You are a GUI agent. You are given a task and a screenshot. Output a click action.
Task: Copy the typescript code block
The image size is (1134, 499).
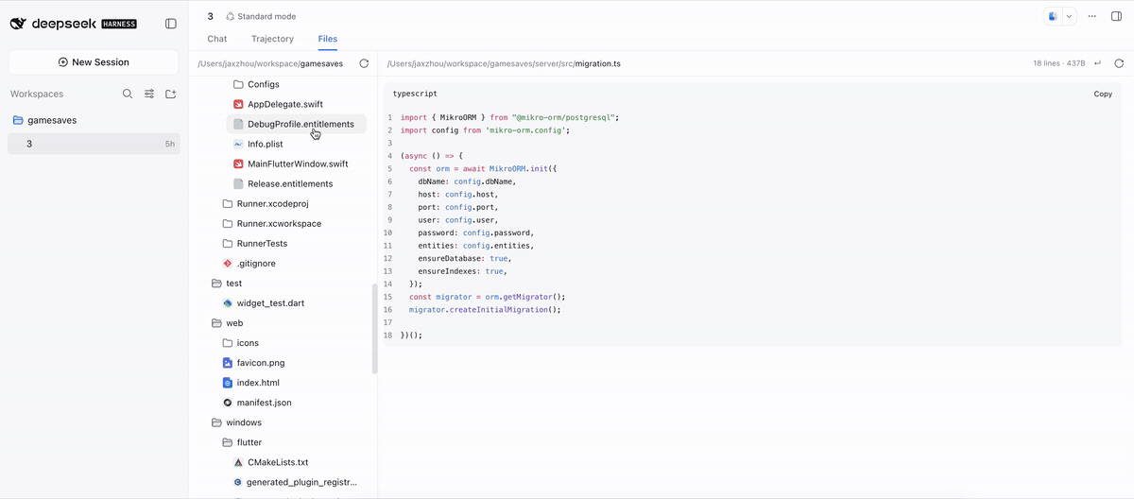pos(1103,94)
